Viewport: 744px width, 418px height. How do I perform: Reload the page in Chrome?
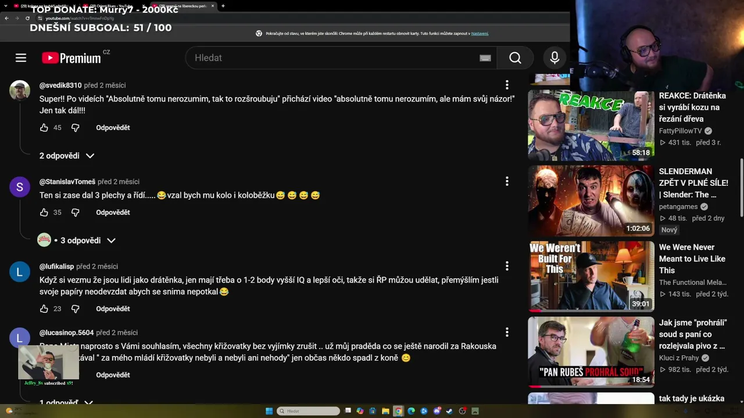27,18
